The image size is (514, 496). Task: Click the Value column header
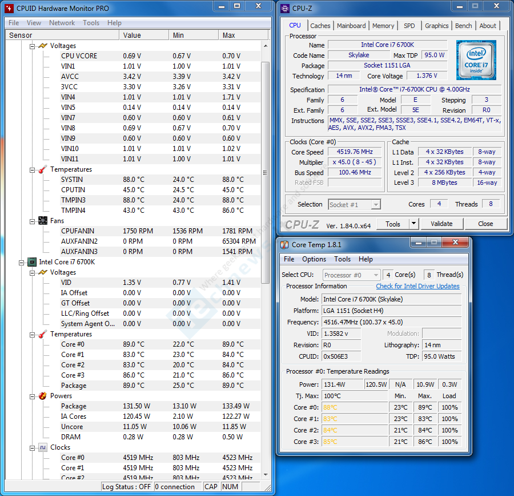coord(144,35)
